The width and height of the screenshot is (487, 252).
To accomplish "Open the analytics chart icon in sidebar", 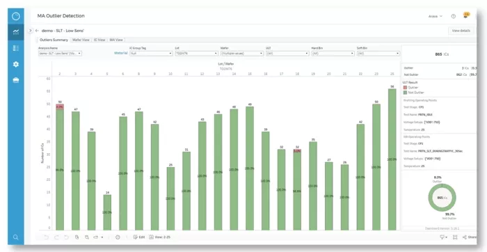I will [16, 32].
